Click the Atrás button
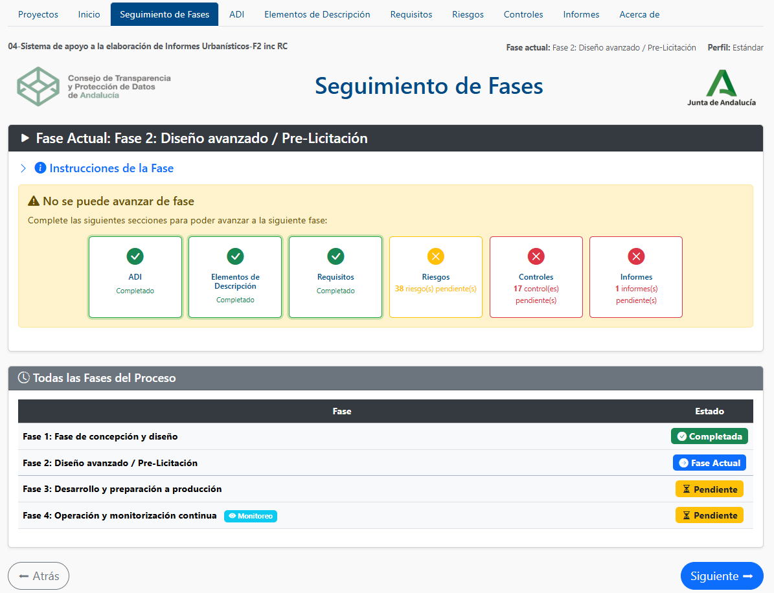The width and height of the screenshot is (774, 593). pos(38,576)
